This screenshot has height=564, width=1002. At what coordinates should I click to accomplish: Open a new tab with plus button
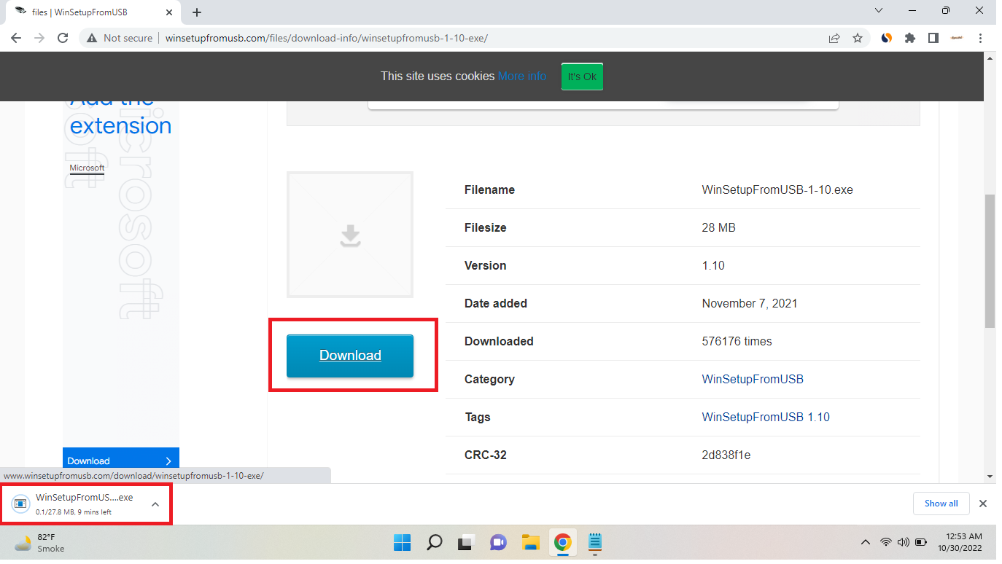coord(197,12)
